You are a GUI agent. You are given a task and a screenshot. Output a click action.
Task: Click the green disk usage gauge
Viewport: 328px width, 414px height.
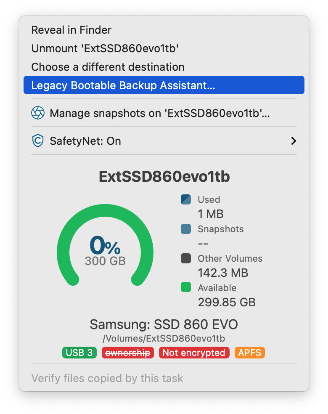105,244
